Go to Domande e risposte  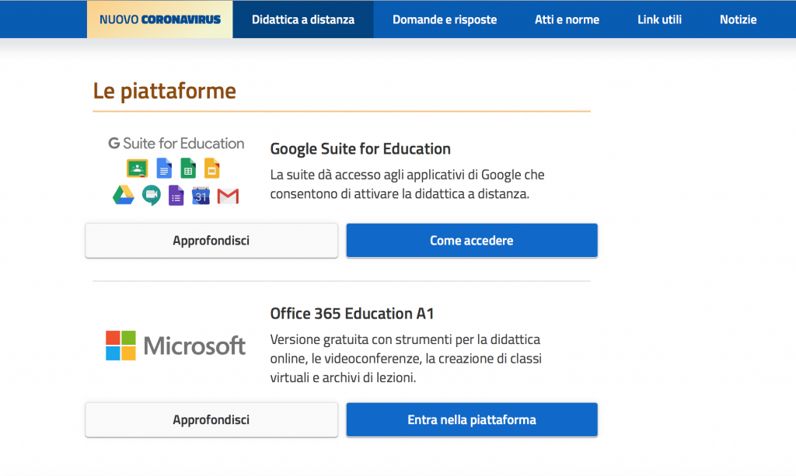coord(445,19)
